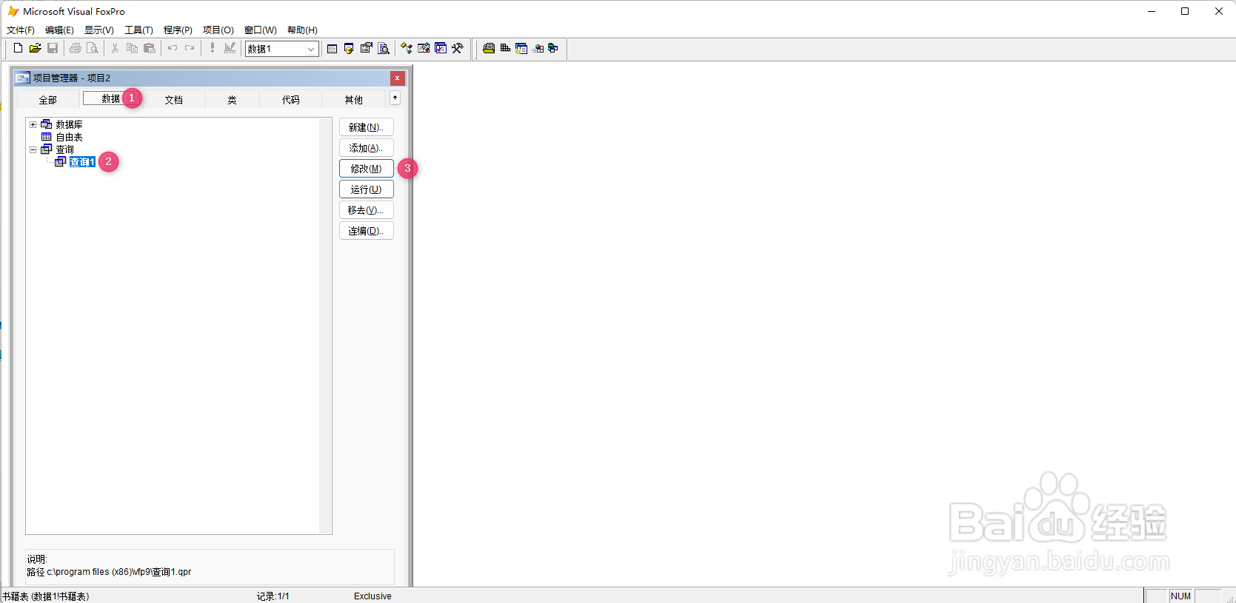Collapse the 查询 tree node
The image size is (1236, 603).
[x=33, y=149]
